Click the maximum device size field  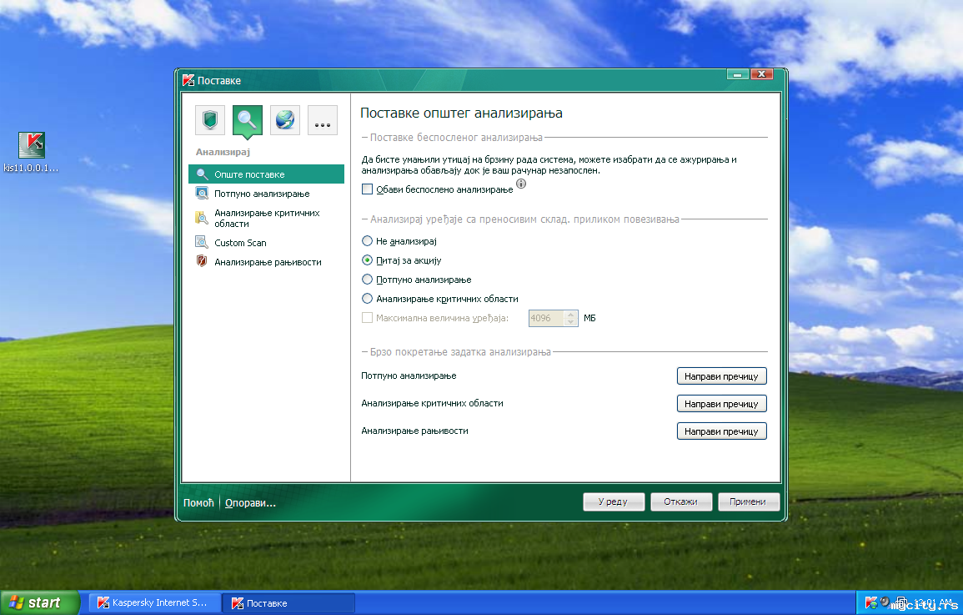547,318
